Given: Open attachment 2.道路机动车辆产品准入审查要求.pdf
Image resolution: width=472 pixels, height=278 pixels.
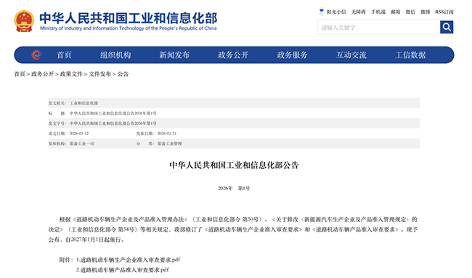Looking at the screenshot, I should coord(123,270).
